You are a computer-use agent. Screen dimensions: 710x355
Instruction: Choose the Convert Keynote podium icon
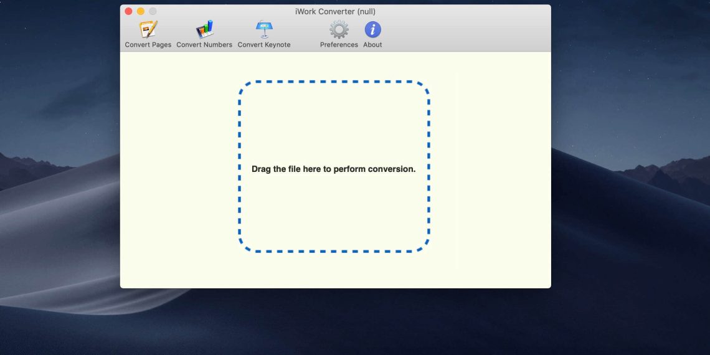(264, 29)
